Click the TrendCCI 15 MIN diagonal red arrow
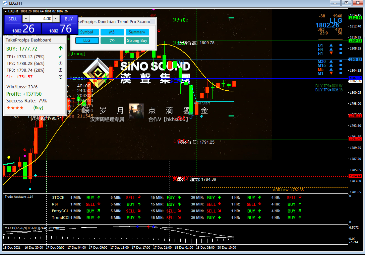Viewport: 365px width, 255px height. pos(179,218)
